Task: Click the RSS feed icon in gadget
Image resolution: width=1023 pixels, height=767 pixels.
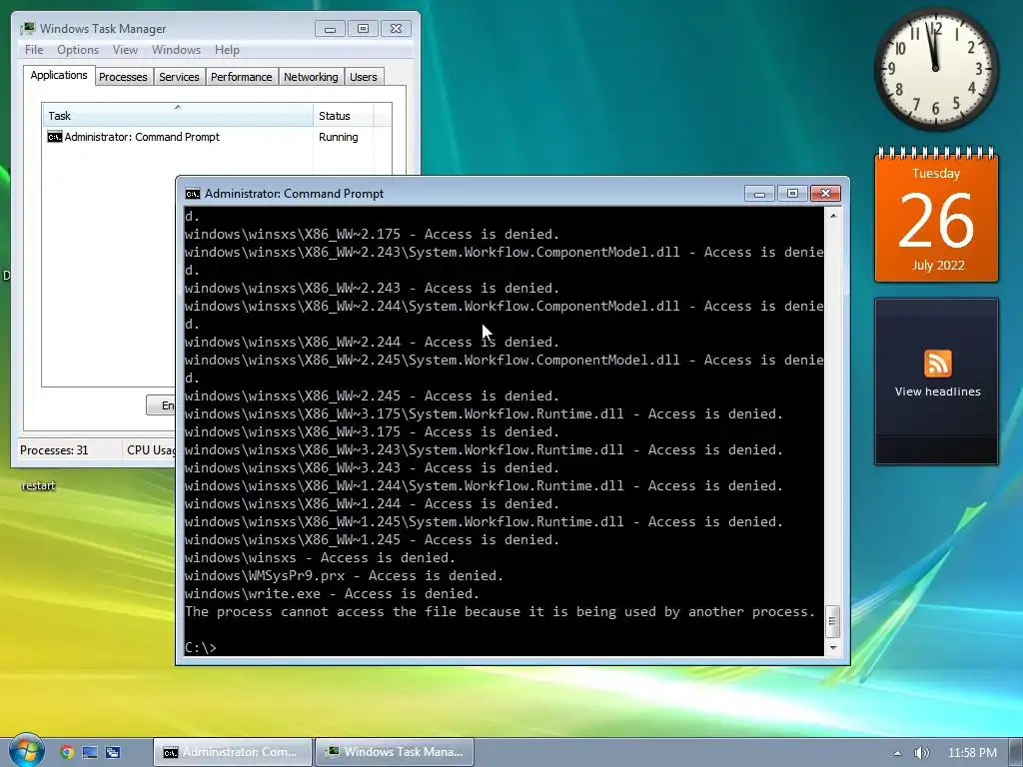Action: [937, 364]
